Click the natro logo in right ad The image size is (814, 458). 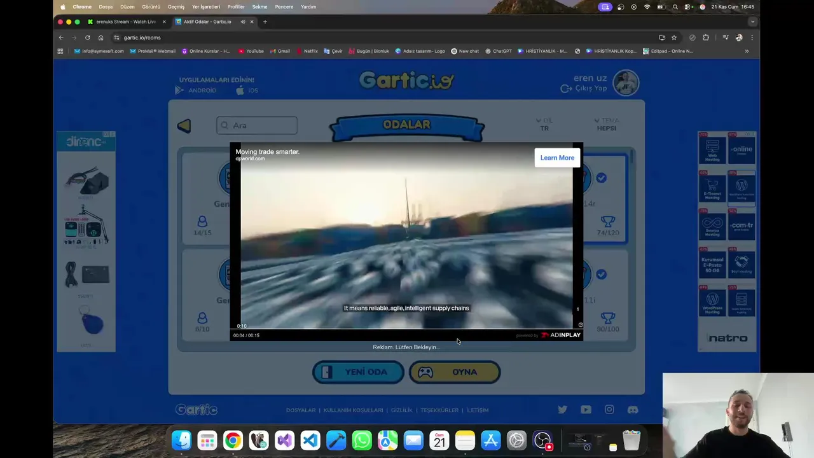728,338
